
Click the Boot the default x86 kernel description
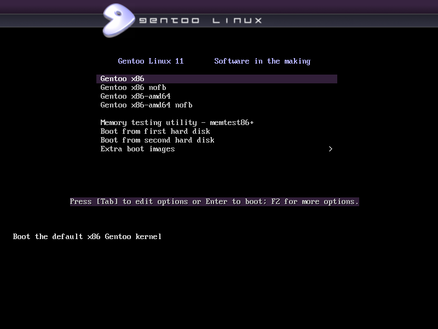(x=88, y=236)
